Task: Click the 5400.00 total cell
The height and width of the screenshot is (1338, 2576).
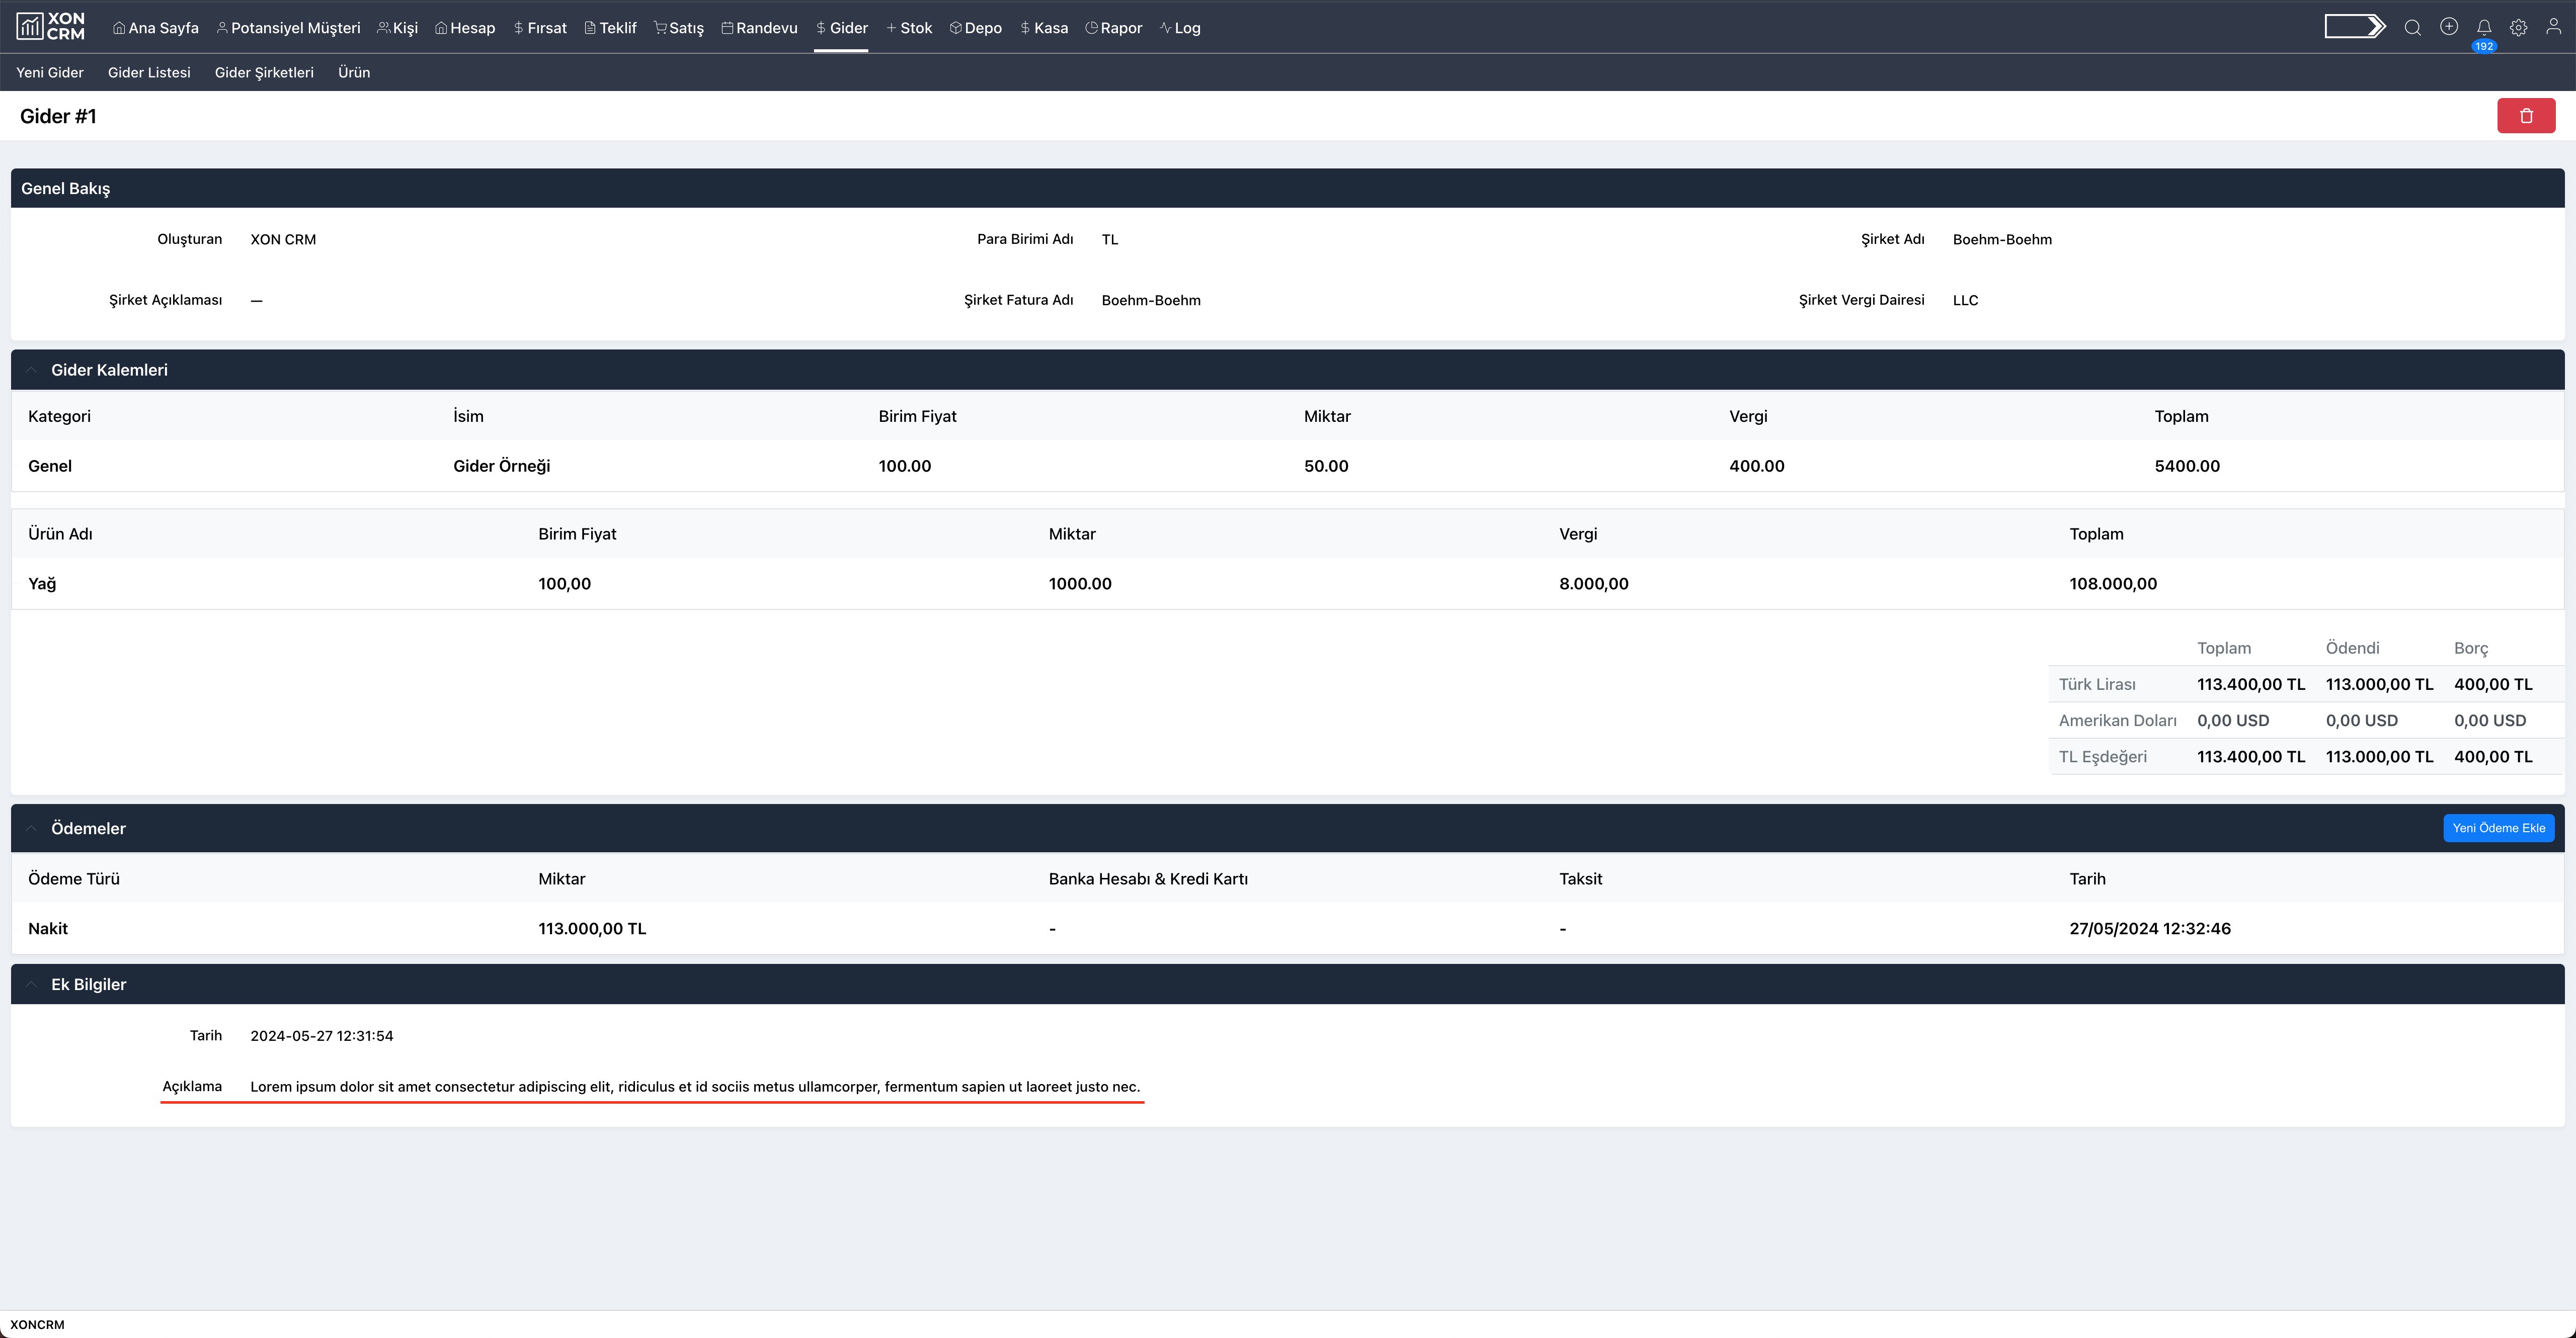Action: [x=2187, y=466]
